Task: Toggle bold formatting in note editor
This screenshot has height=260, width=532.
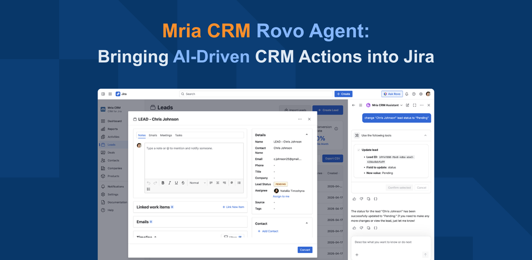Action: [163, 183]
